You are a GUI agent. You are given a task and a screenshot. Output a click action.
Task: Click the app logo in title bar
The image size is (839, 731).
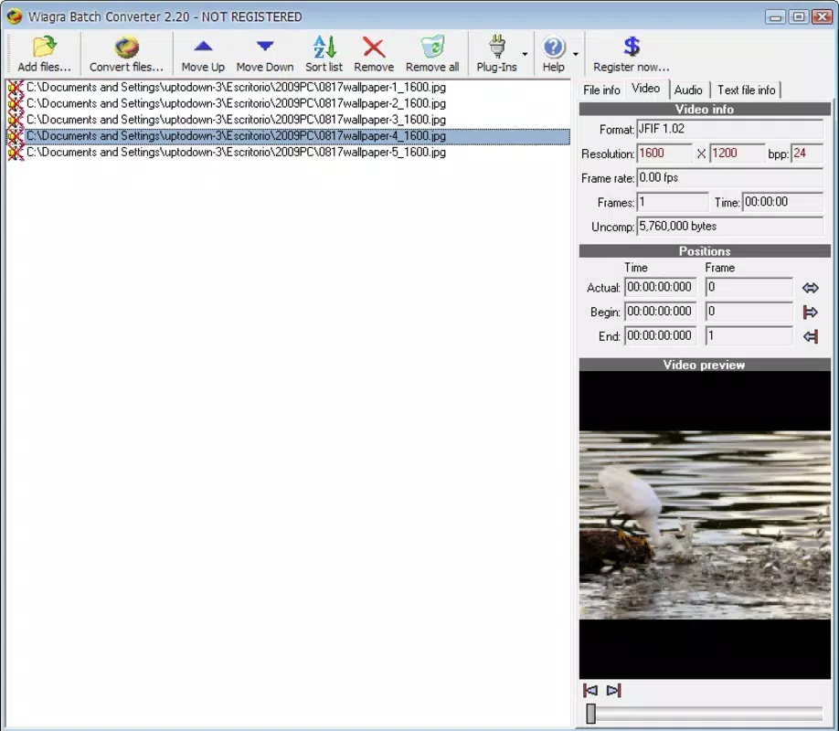click(x=15, y=16)
